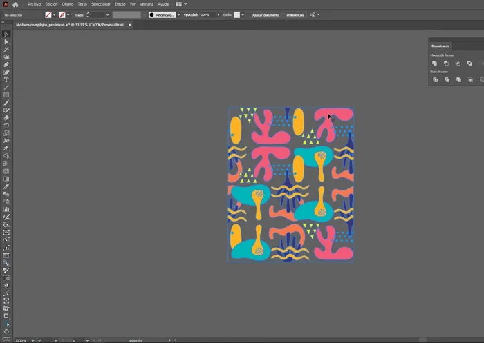Select the Direct Selection tool
Screen dimensions: 484x343
tap(6, 41)
